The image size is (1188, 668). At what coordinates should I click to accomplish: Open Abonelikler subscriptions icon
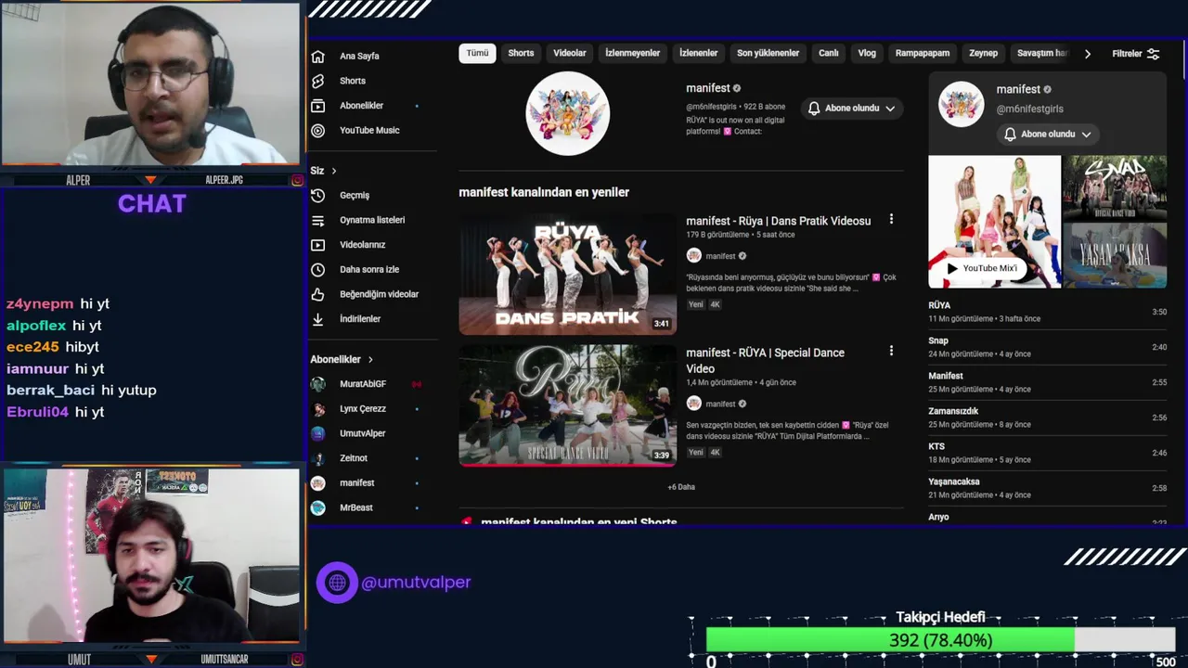[317, 106]
